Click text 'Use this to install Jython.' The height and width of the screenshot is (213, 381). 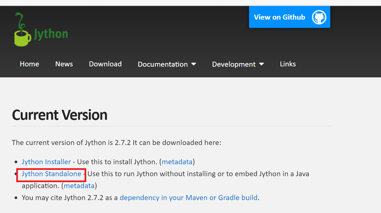pos(117,162)
